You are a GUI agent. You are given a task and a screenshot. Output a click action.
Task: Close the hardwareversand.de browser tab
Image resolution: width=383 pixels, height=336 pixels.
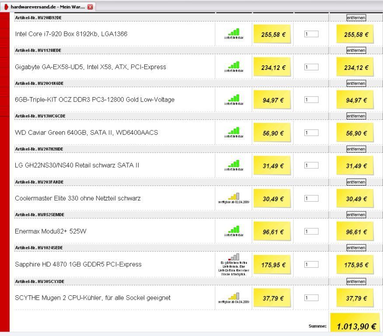(x=90, y=7)
